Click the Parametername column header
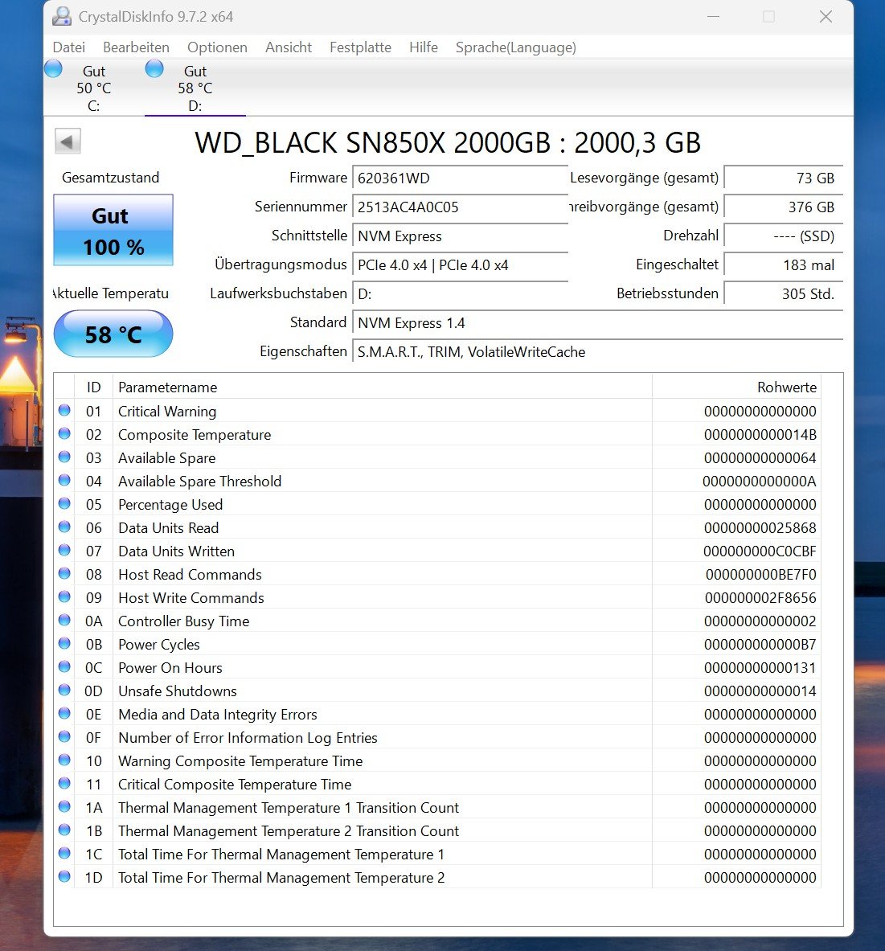Viewport: 885px width, 951px height. (x=382, y=387)
